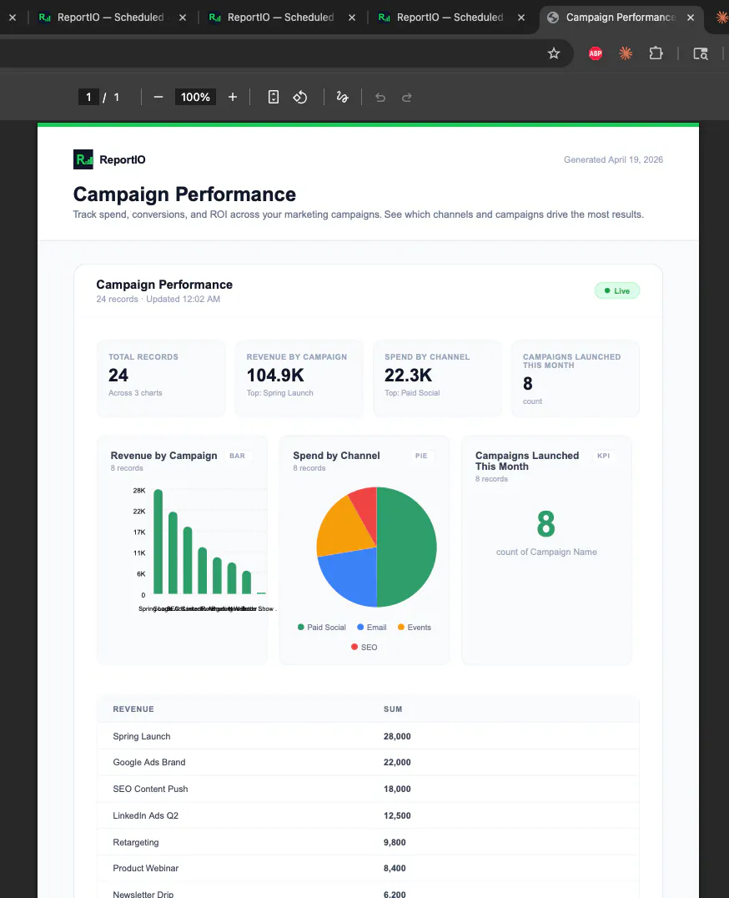Close the third ReportIO Scheduled tab
This screenshot has height=898, width=729.
[520, 18]
